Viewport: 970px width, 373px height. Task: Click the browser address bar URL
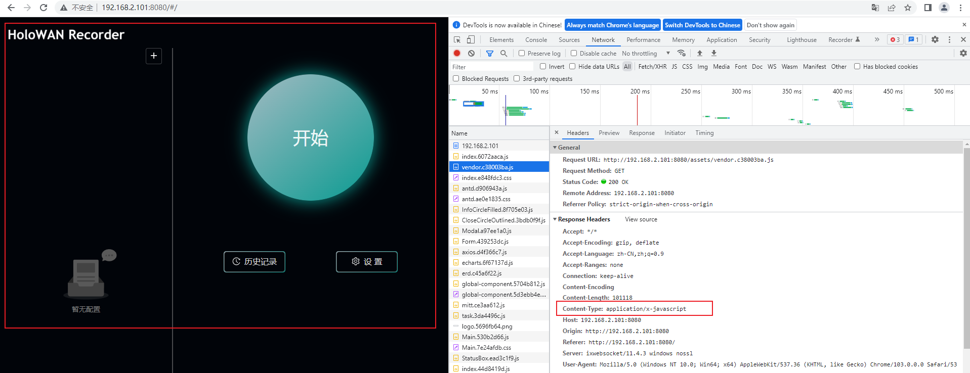[139, 8]
